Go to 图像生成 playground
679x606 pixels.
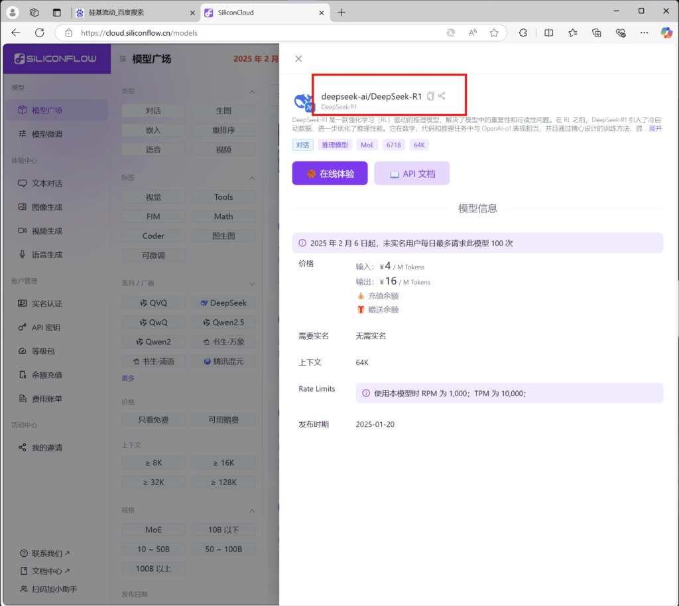[57, 207]
